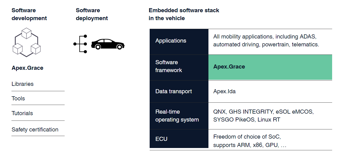Click the branching deployment nodes icon
The image size is (339, 161).
[80, 44]
